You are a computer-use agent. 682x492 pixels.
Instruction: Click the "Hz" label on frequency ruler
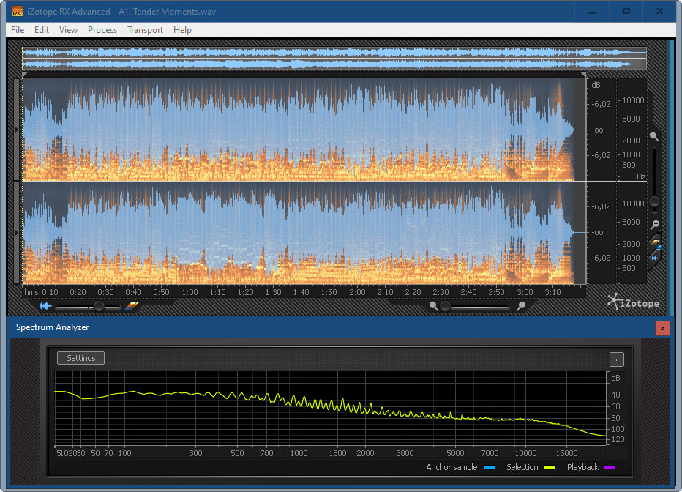coord(641,176)
